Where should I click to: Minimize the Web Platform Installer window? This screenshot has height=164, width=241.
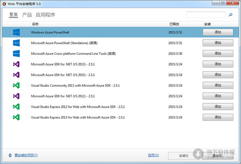(x=216, y=3)
